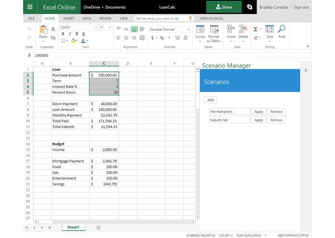Open the fill color dropdown arrow
This screenshot has height=238, width=335.
(77, 40)
